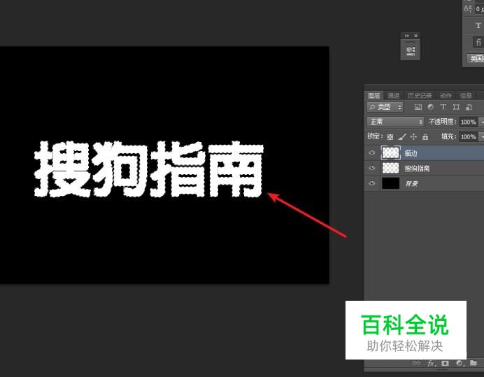The width and height of the screenshot is (484, 377).
Task: Select the black 背景 layer thumbnail
Action: tap(390, 183)
